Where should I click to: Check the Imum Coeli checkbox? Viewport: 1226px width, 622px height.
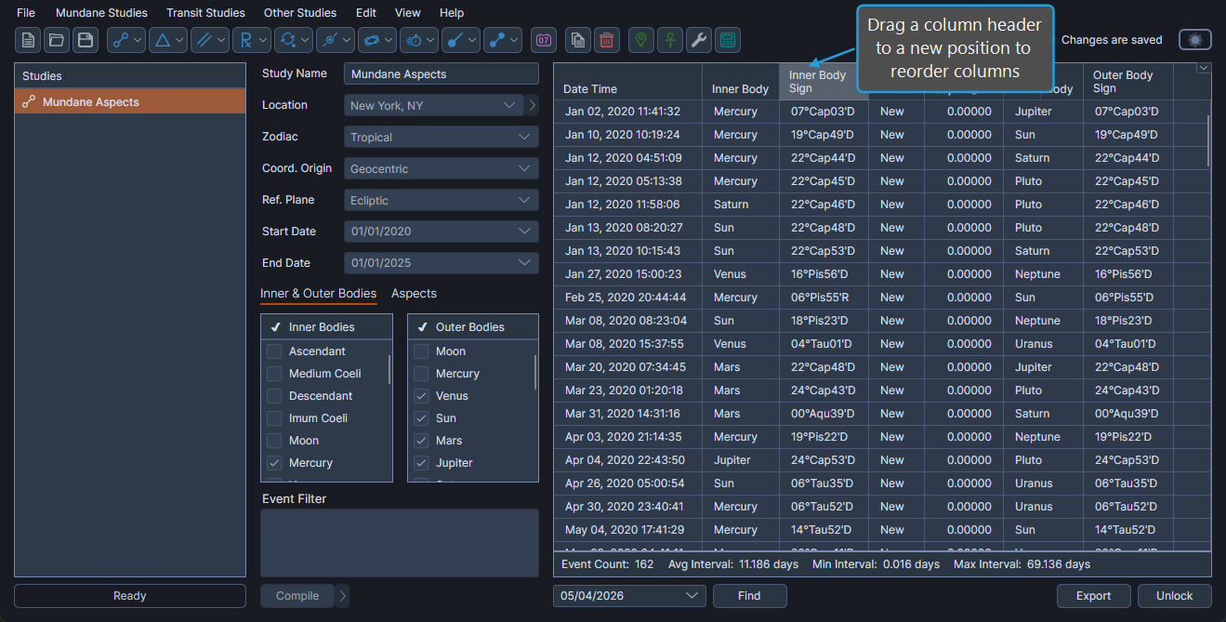tap(274, 418)
